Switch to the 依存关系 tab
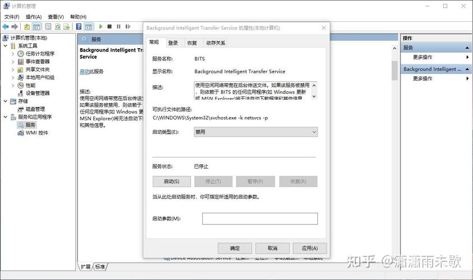This screenshot has width=473, height=280. point(215,43)
